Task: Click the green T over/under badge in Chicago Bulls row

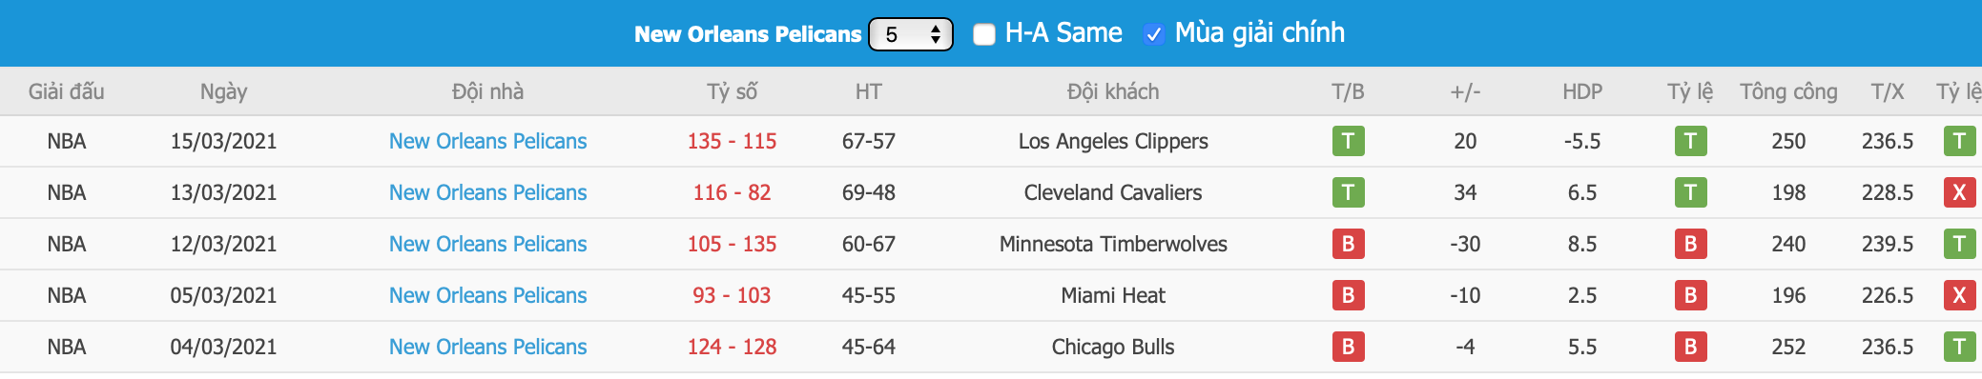Action: point(1959,347)
